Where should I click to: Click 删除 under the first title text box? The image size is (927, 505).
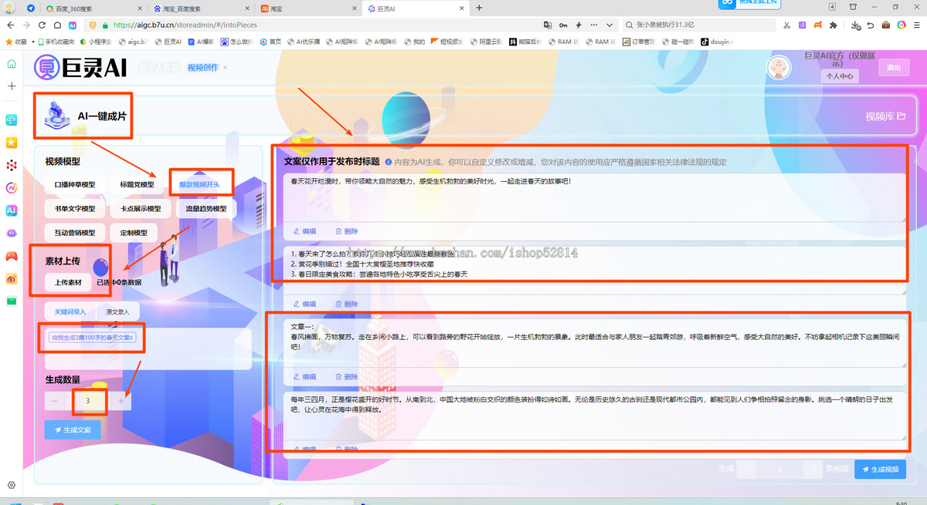tap(347, 231)
